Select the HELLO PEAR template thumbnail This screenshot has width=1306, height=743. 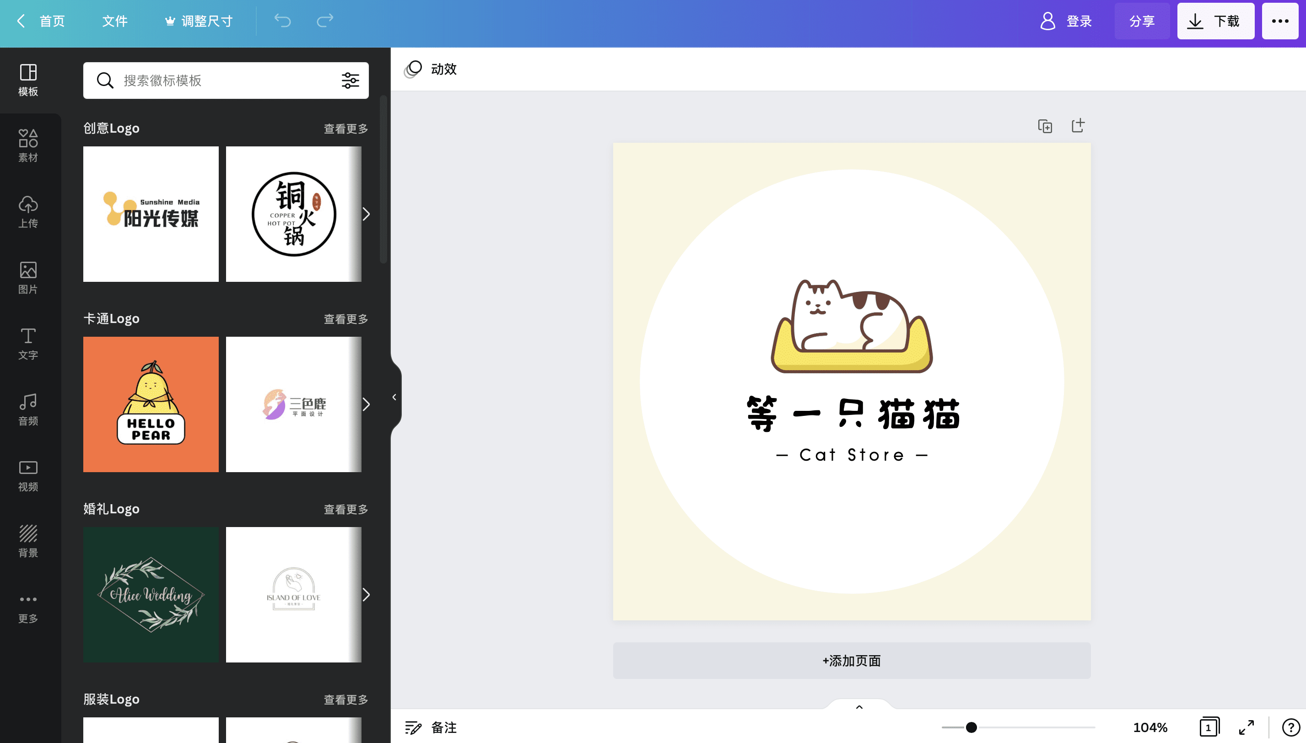[151, 404]
